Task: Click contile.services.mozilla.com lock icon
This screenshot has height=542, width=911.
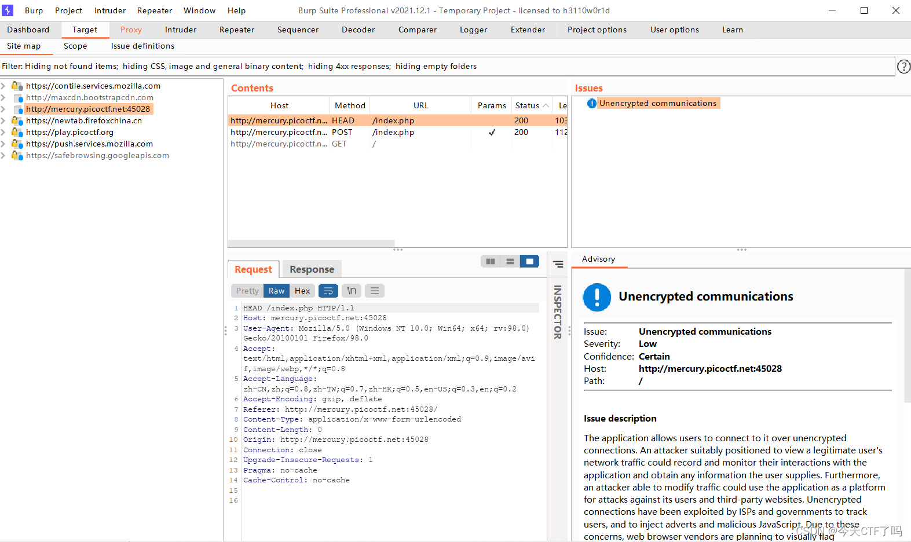Action: pos(17,86)
